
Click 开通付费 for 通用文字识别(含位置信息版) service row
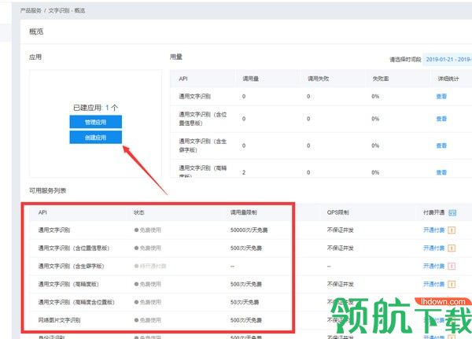coord(433,248)
